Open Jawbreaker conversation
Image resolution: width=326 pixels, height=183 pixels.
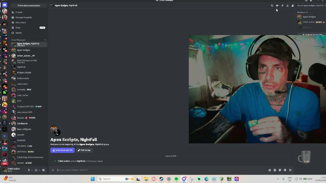(x=29, y=84)
